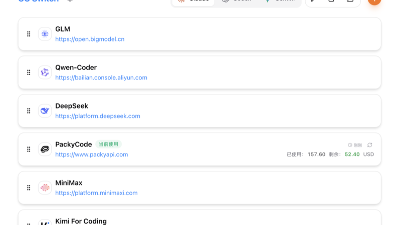This screenshot has width=401, height=225.
Task: Click the 剩余 label
Action: (x=335, y=154)
